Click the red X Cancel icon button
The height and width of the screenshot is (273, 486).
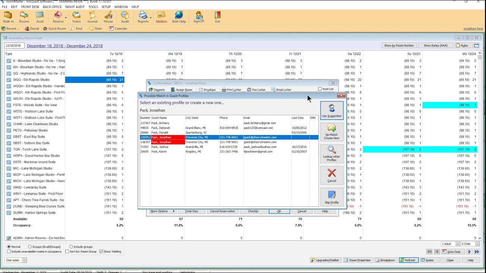[x=331, y=175]
